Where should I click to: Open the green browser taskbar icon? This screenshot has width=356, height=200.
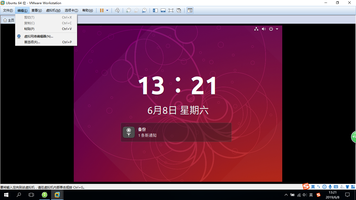[x=45, y=195]
